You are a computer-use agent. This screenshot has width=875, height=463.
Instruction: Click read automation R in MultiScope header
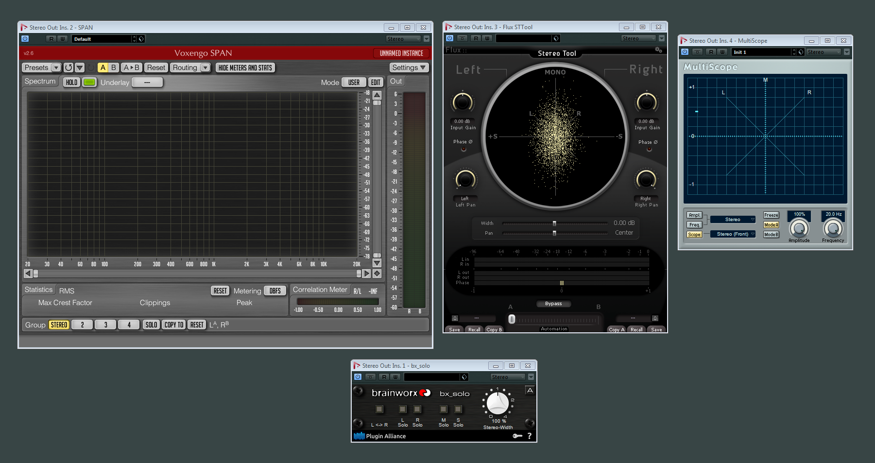(711, 52)
